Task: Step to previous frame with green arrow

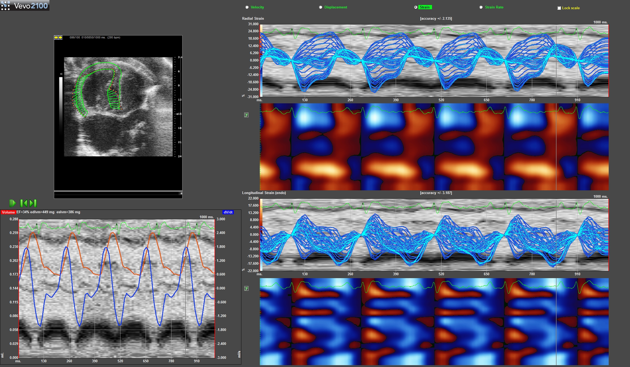Action: click(x=24, y=203)
